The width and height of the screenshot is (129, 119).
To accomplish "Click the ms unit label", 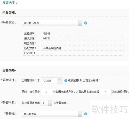I will pyautogui.click(x=60, y=81).
